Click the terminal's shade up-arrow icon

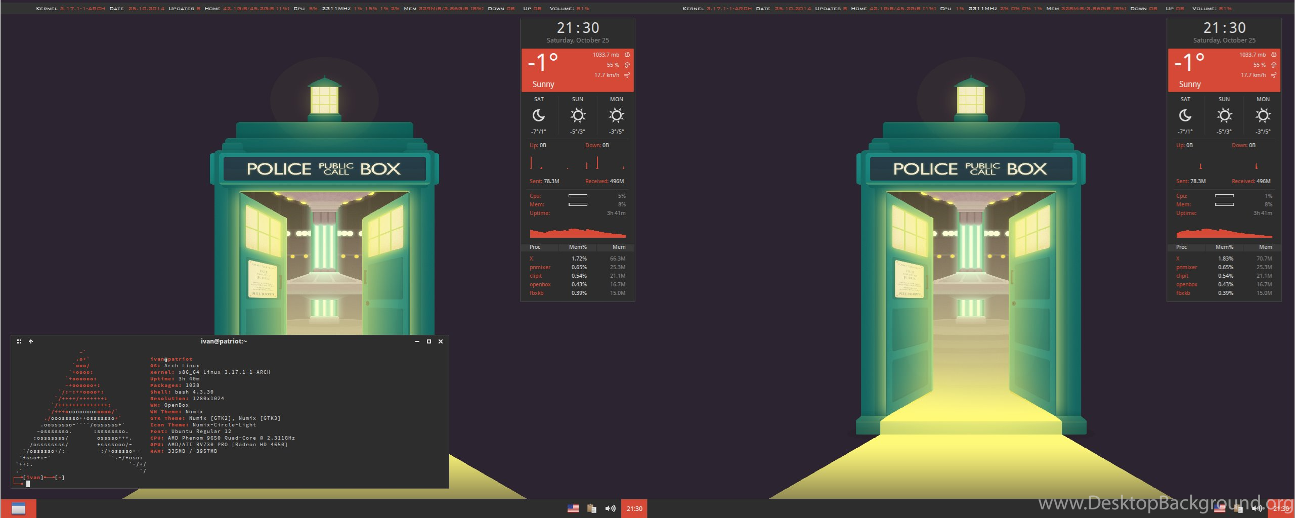click(31, 341)
